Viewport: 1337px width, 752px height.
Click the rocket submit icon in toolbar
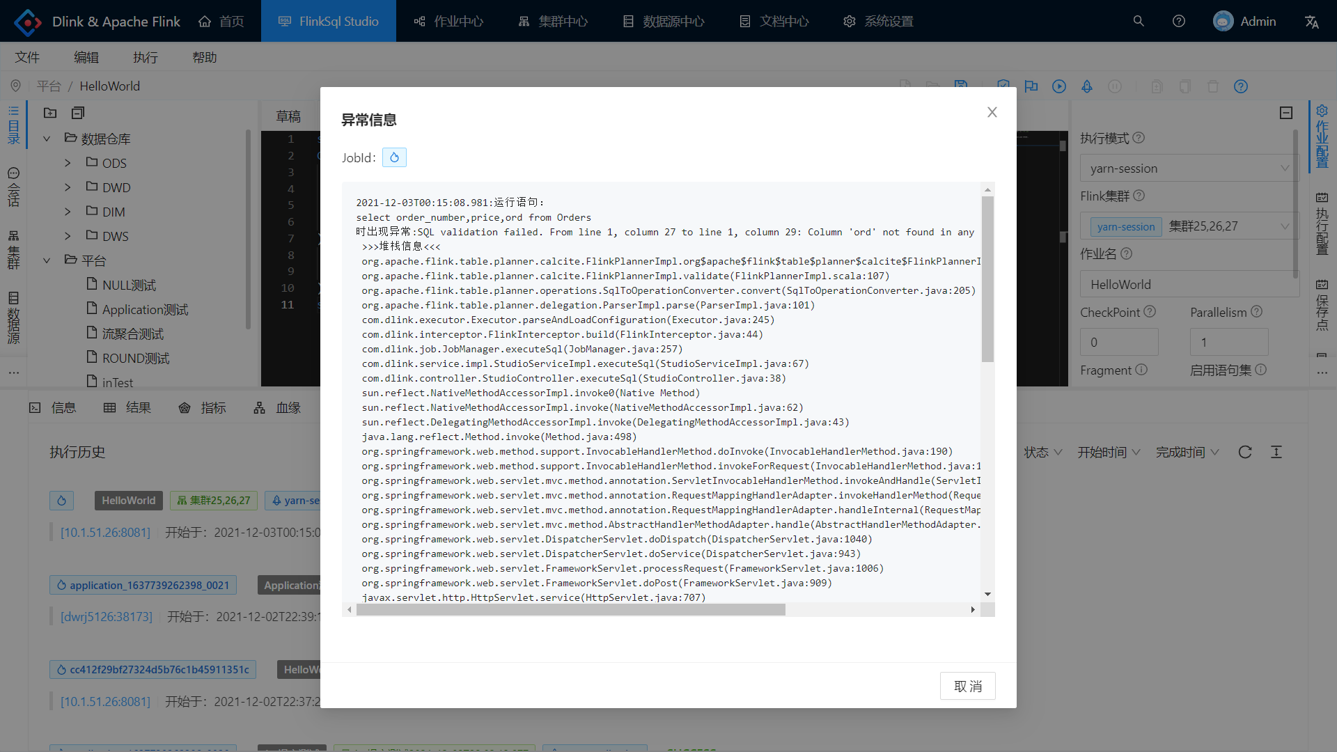coord(1087,86)
